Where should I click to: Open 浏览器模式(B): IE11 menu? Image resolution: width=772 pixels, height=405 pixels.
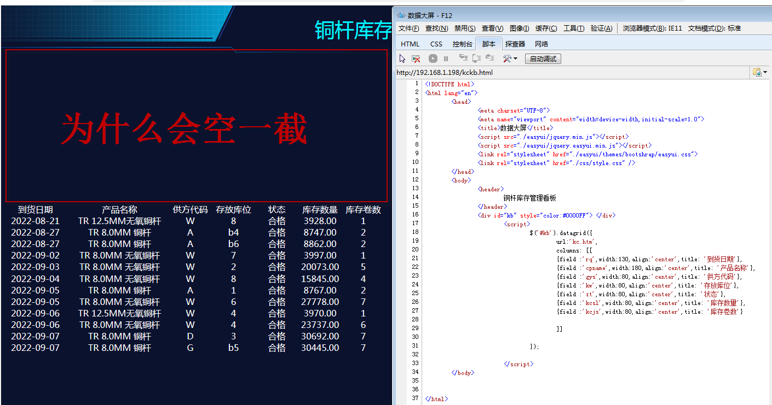click(653, 28)
